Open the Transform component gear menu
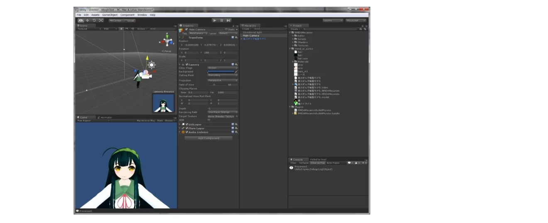Image resolution: width=548 pixels, height=223 pixels. coord(236,38)
